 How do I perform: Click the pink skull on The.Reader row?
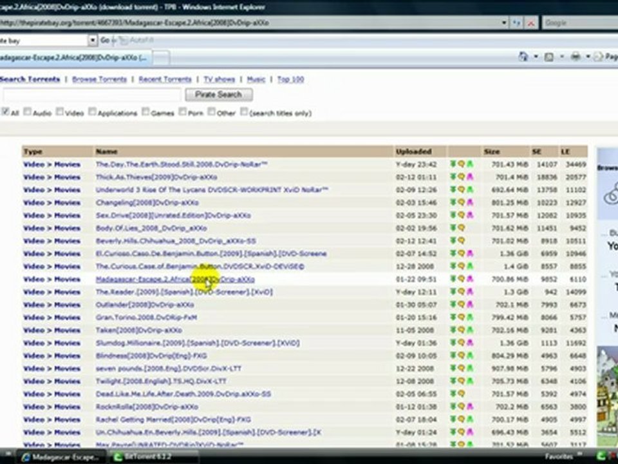(470, 291)
